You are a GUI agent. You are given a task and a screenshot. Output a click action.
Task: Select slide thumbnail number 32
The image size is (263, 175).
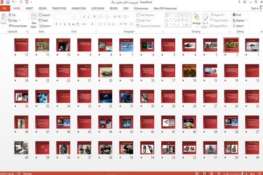105,96
